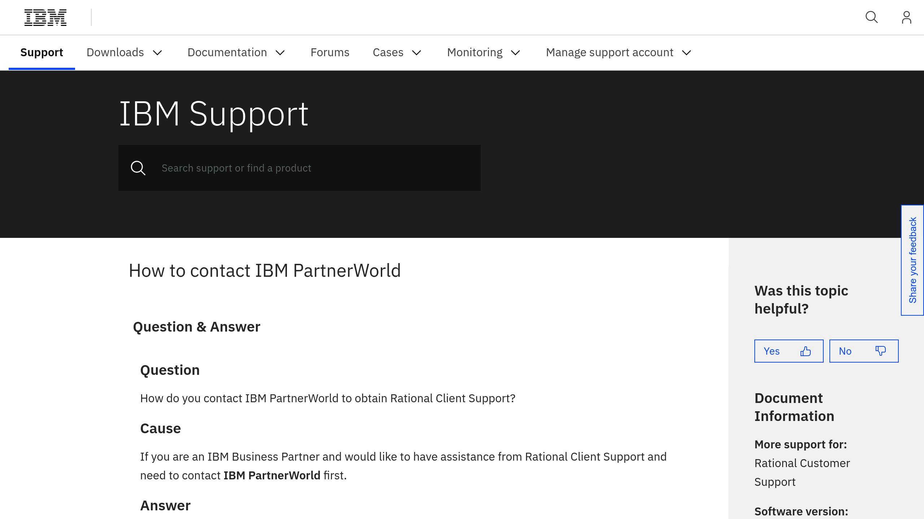The image size is (924, 519).
Task: Click the Document Information heading
Action: click(x=794, y=407)
